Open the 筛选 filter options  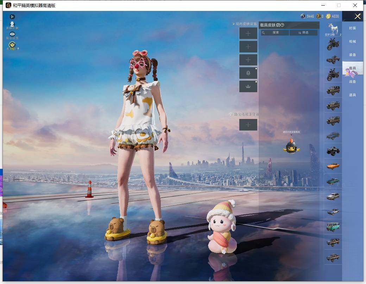click(303, 33)
